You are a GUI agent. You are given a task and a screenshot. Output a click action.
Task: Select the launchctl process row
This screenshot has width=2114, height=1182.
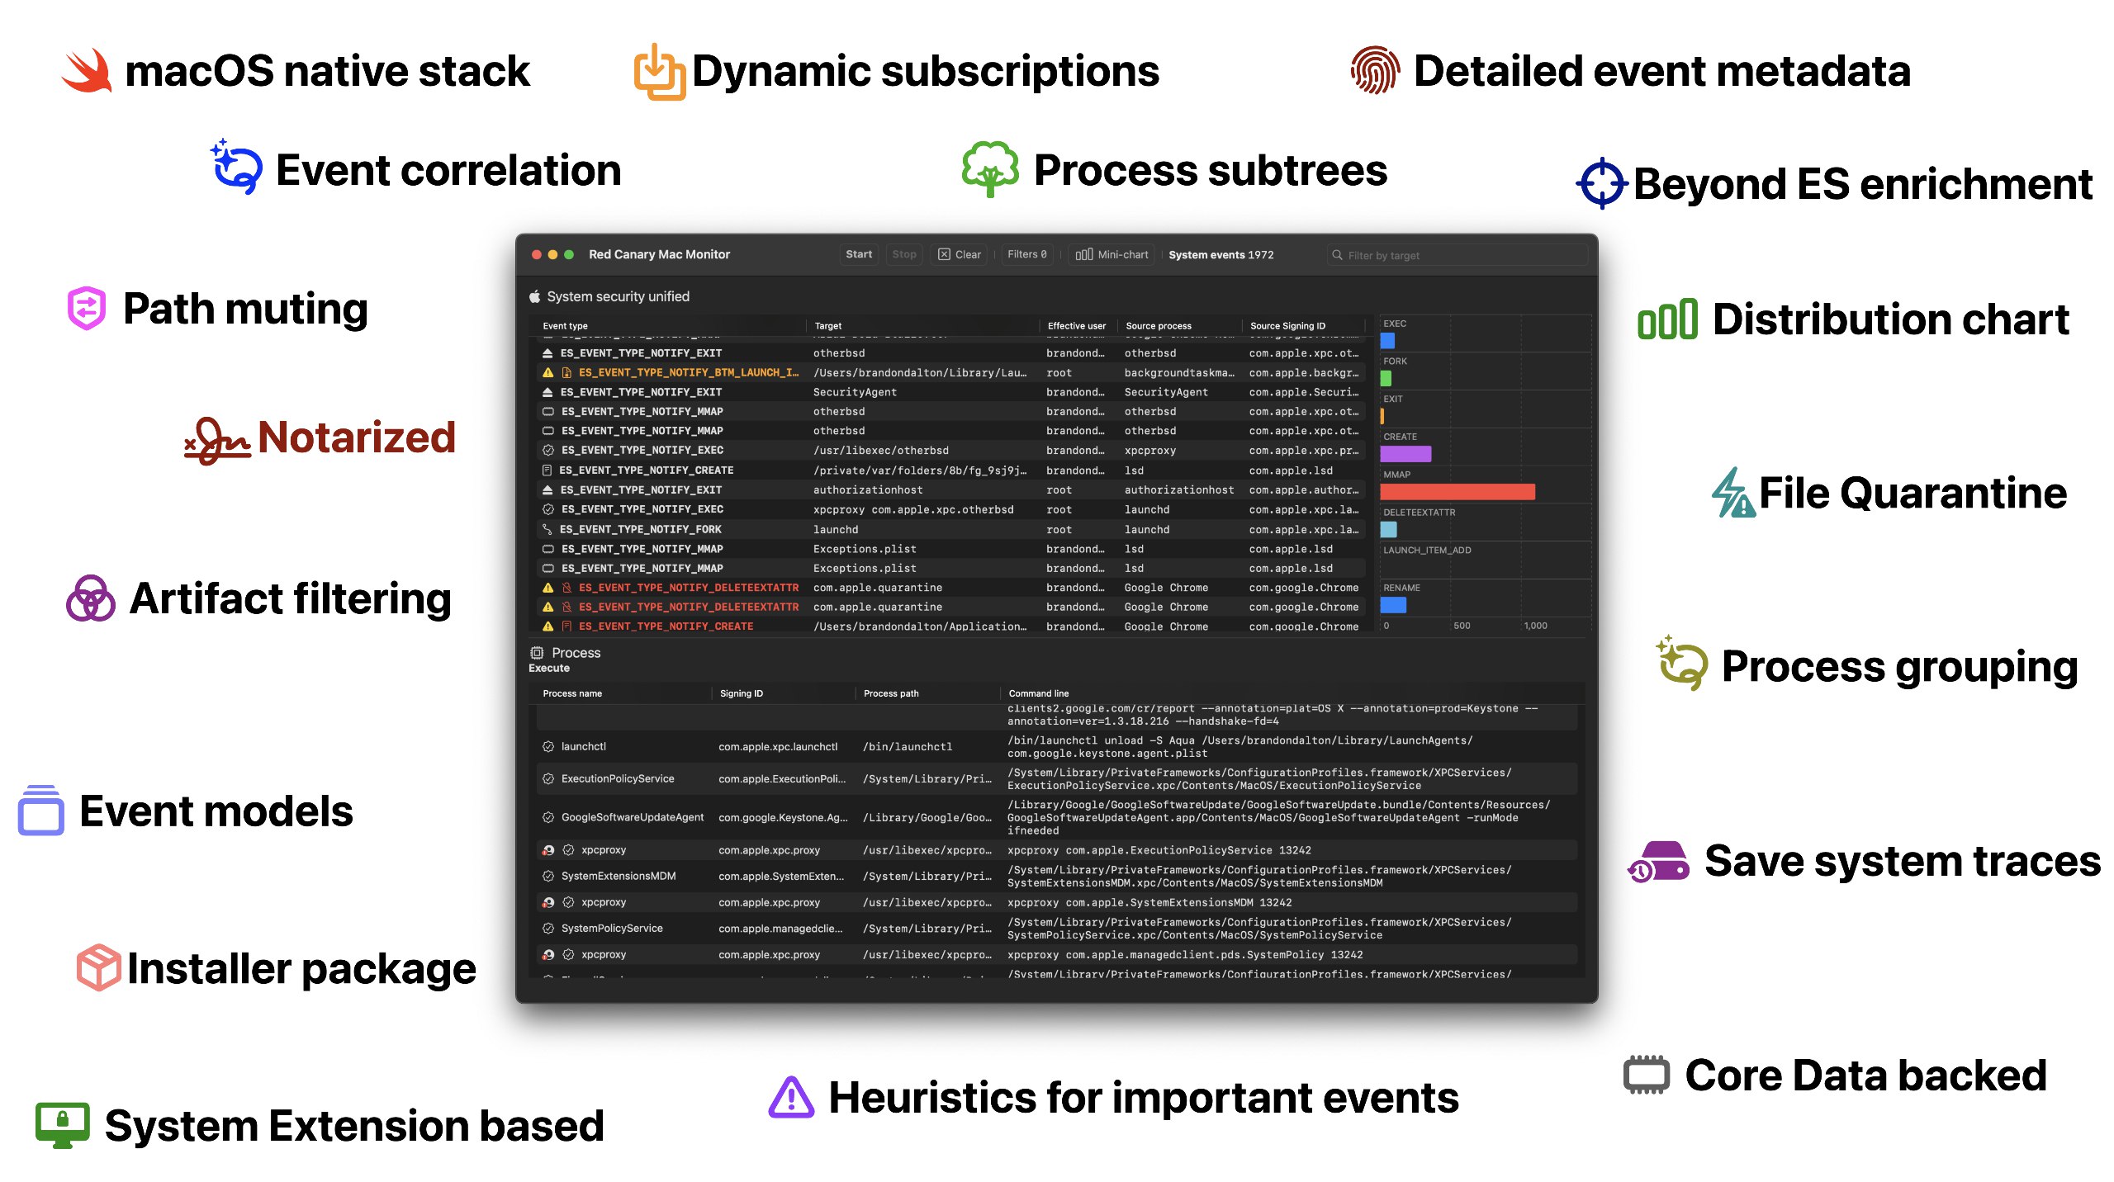tap(1057, 747)
